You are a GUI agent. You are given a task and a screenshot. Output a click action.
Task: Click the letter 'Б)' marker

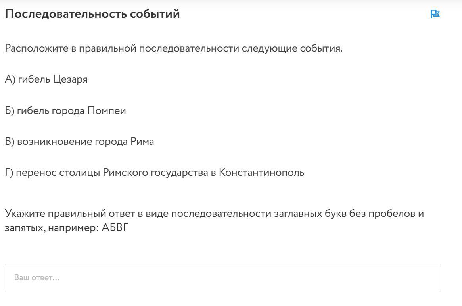click(10, 111)
